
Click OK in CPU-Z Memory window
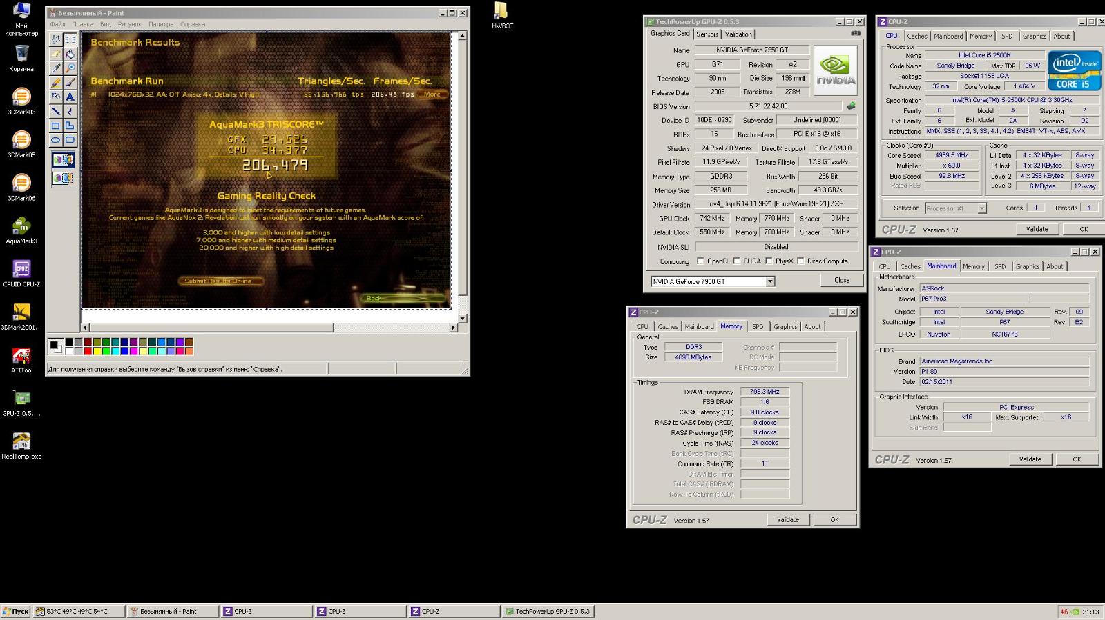pyautogui.click(x=834, y=520)
